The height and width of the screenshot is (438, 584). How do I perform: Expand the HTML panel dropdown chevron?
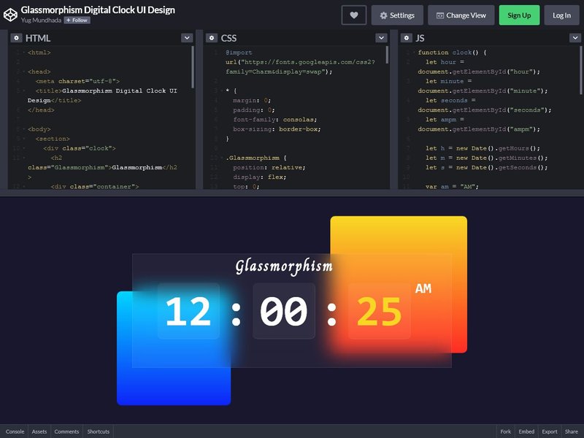pyautogui.click(x=187, y=38)
